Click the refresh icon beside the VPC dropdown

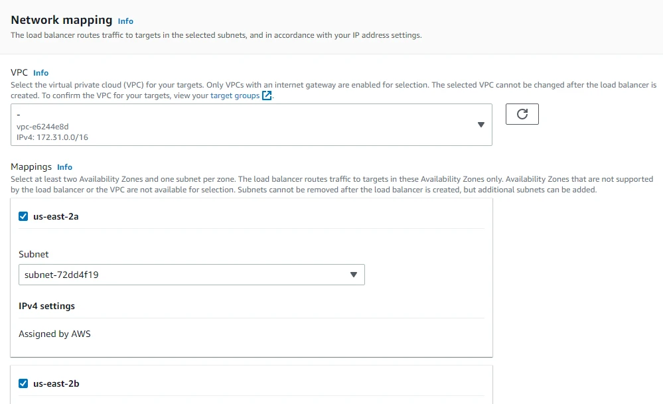[522, 113]
